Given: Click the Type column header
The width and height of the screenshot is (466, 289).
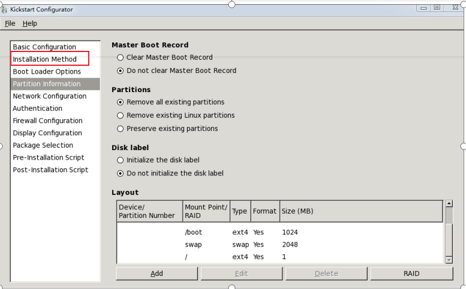Looking at the screenshot, I should [240, 211].
